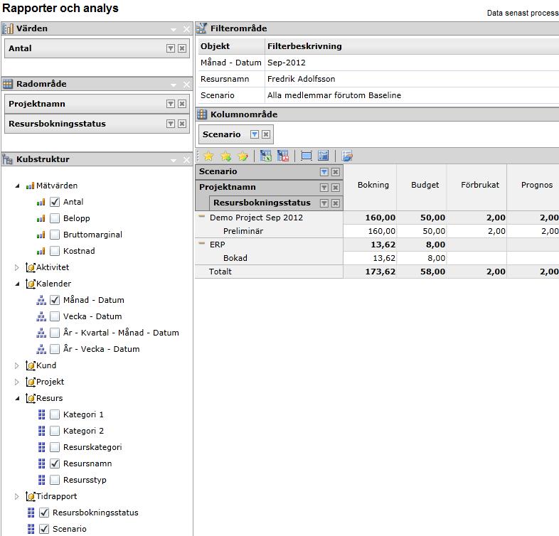
Task: Uncheck Månad - Datum checkbox
Action: coord(55,300)
